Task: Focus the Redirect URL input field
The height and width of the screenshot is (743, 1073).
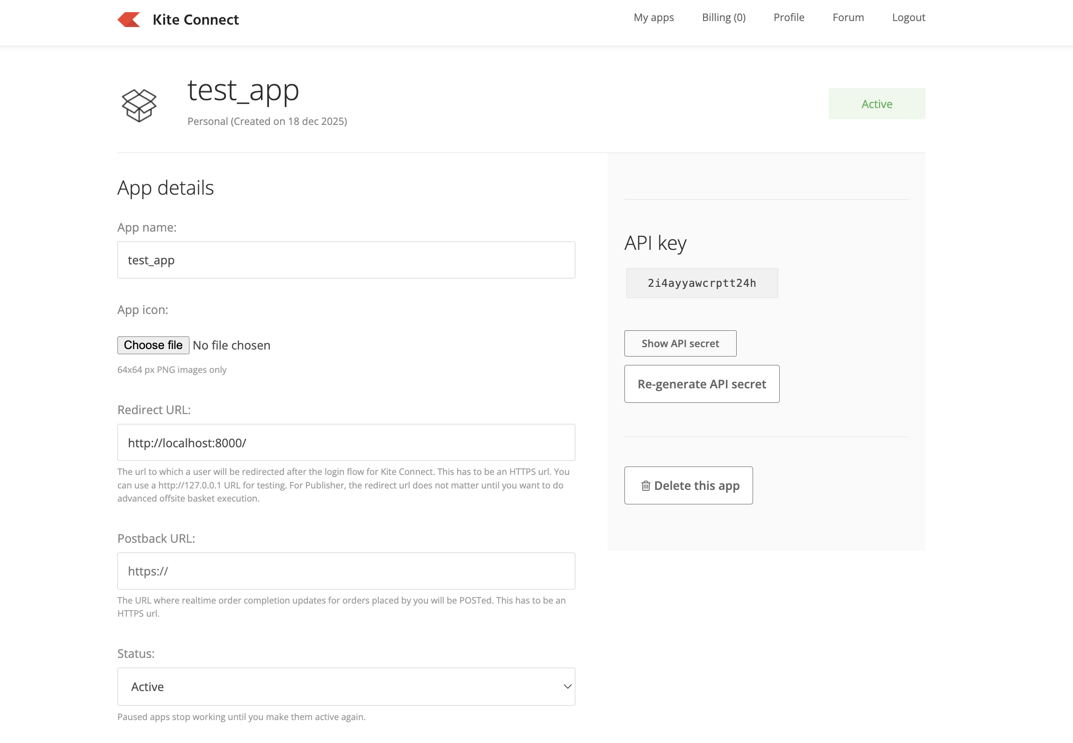Action: [346, 442]
